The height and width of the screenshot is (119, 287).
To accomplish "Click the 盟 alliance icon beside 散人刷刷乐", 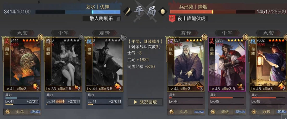I will (118, 18).
